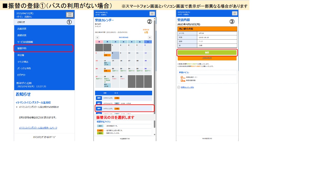Go to next month with > arrow
Image resolution: width=309 pixels, height=191 pixels.
[x=149, y=37]
